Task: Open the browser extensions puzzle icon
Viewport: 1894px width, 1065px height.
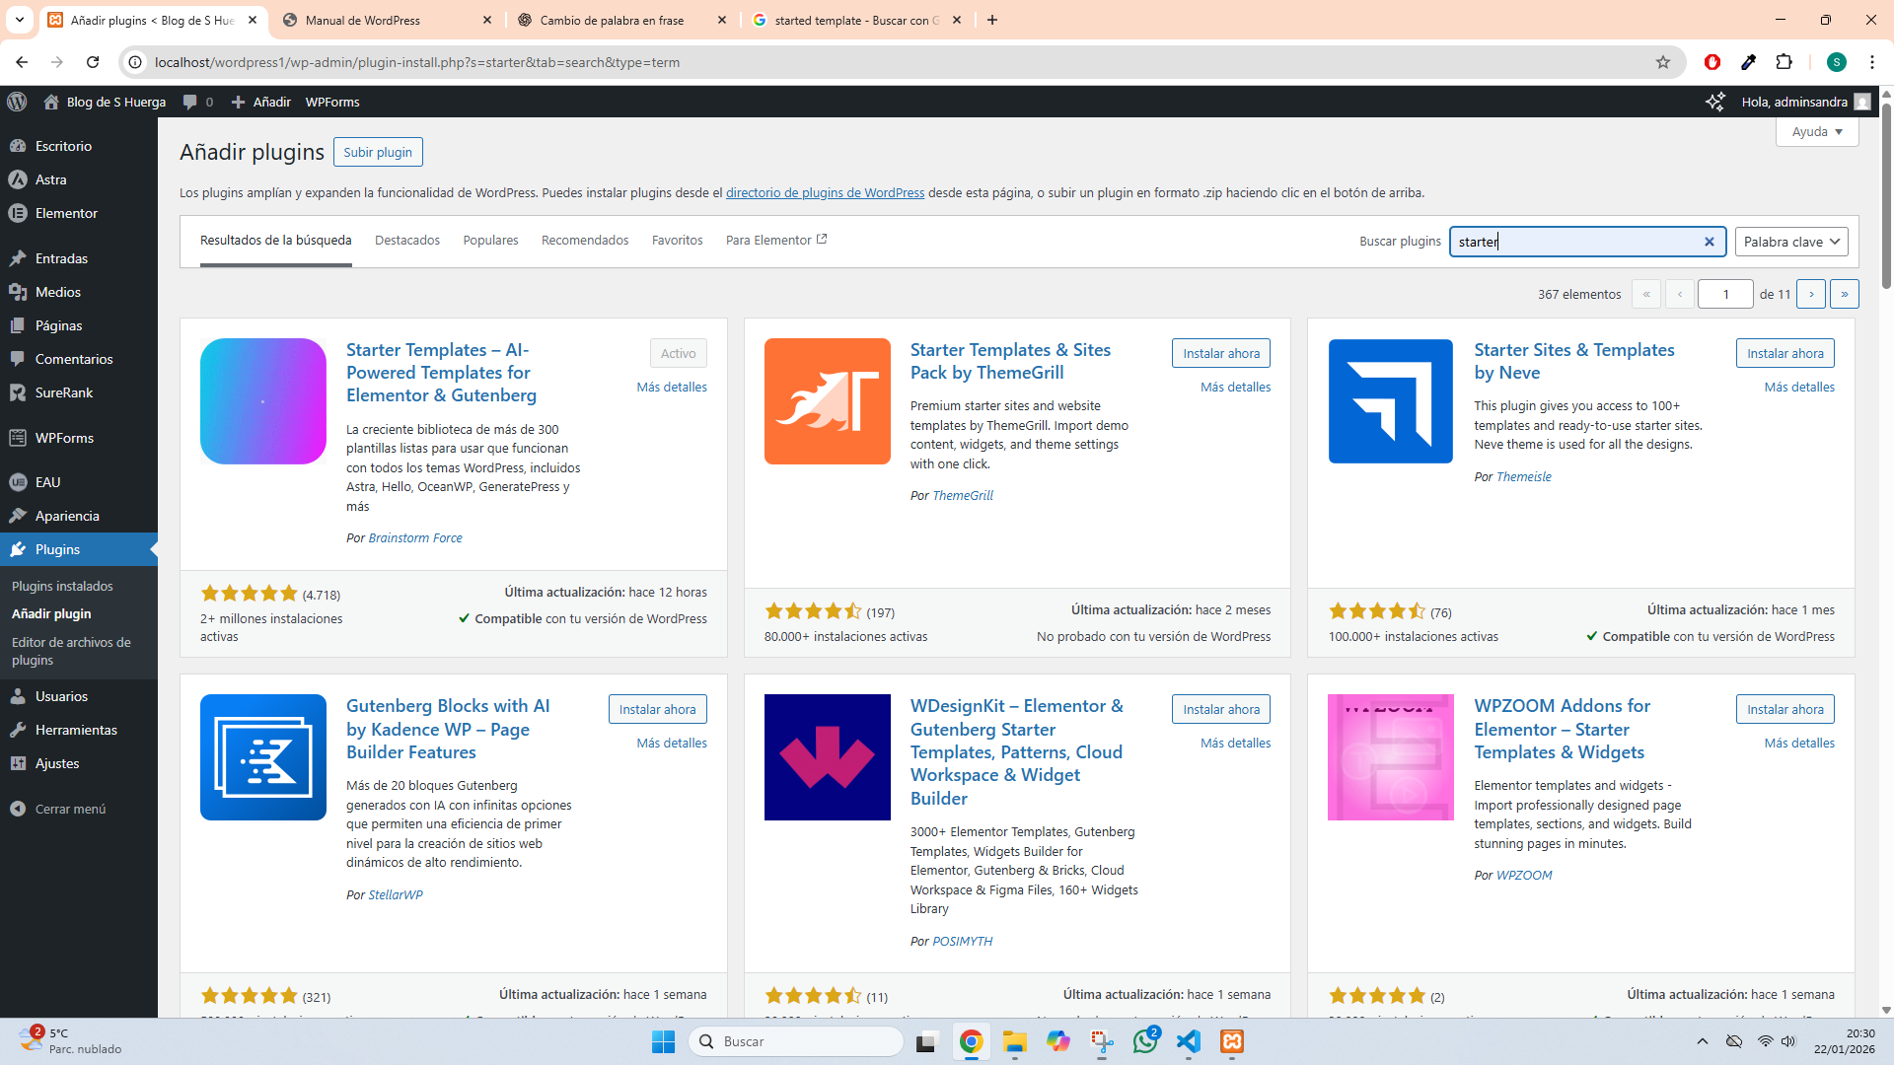Action: tap(1784, 62)
